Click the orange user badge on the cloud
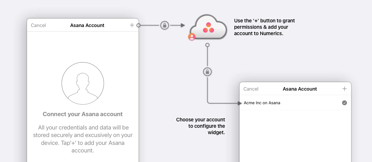The image size is (372, 162). pos(192,37)
